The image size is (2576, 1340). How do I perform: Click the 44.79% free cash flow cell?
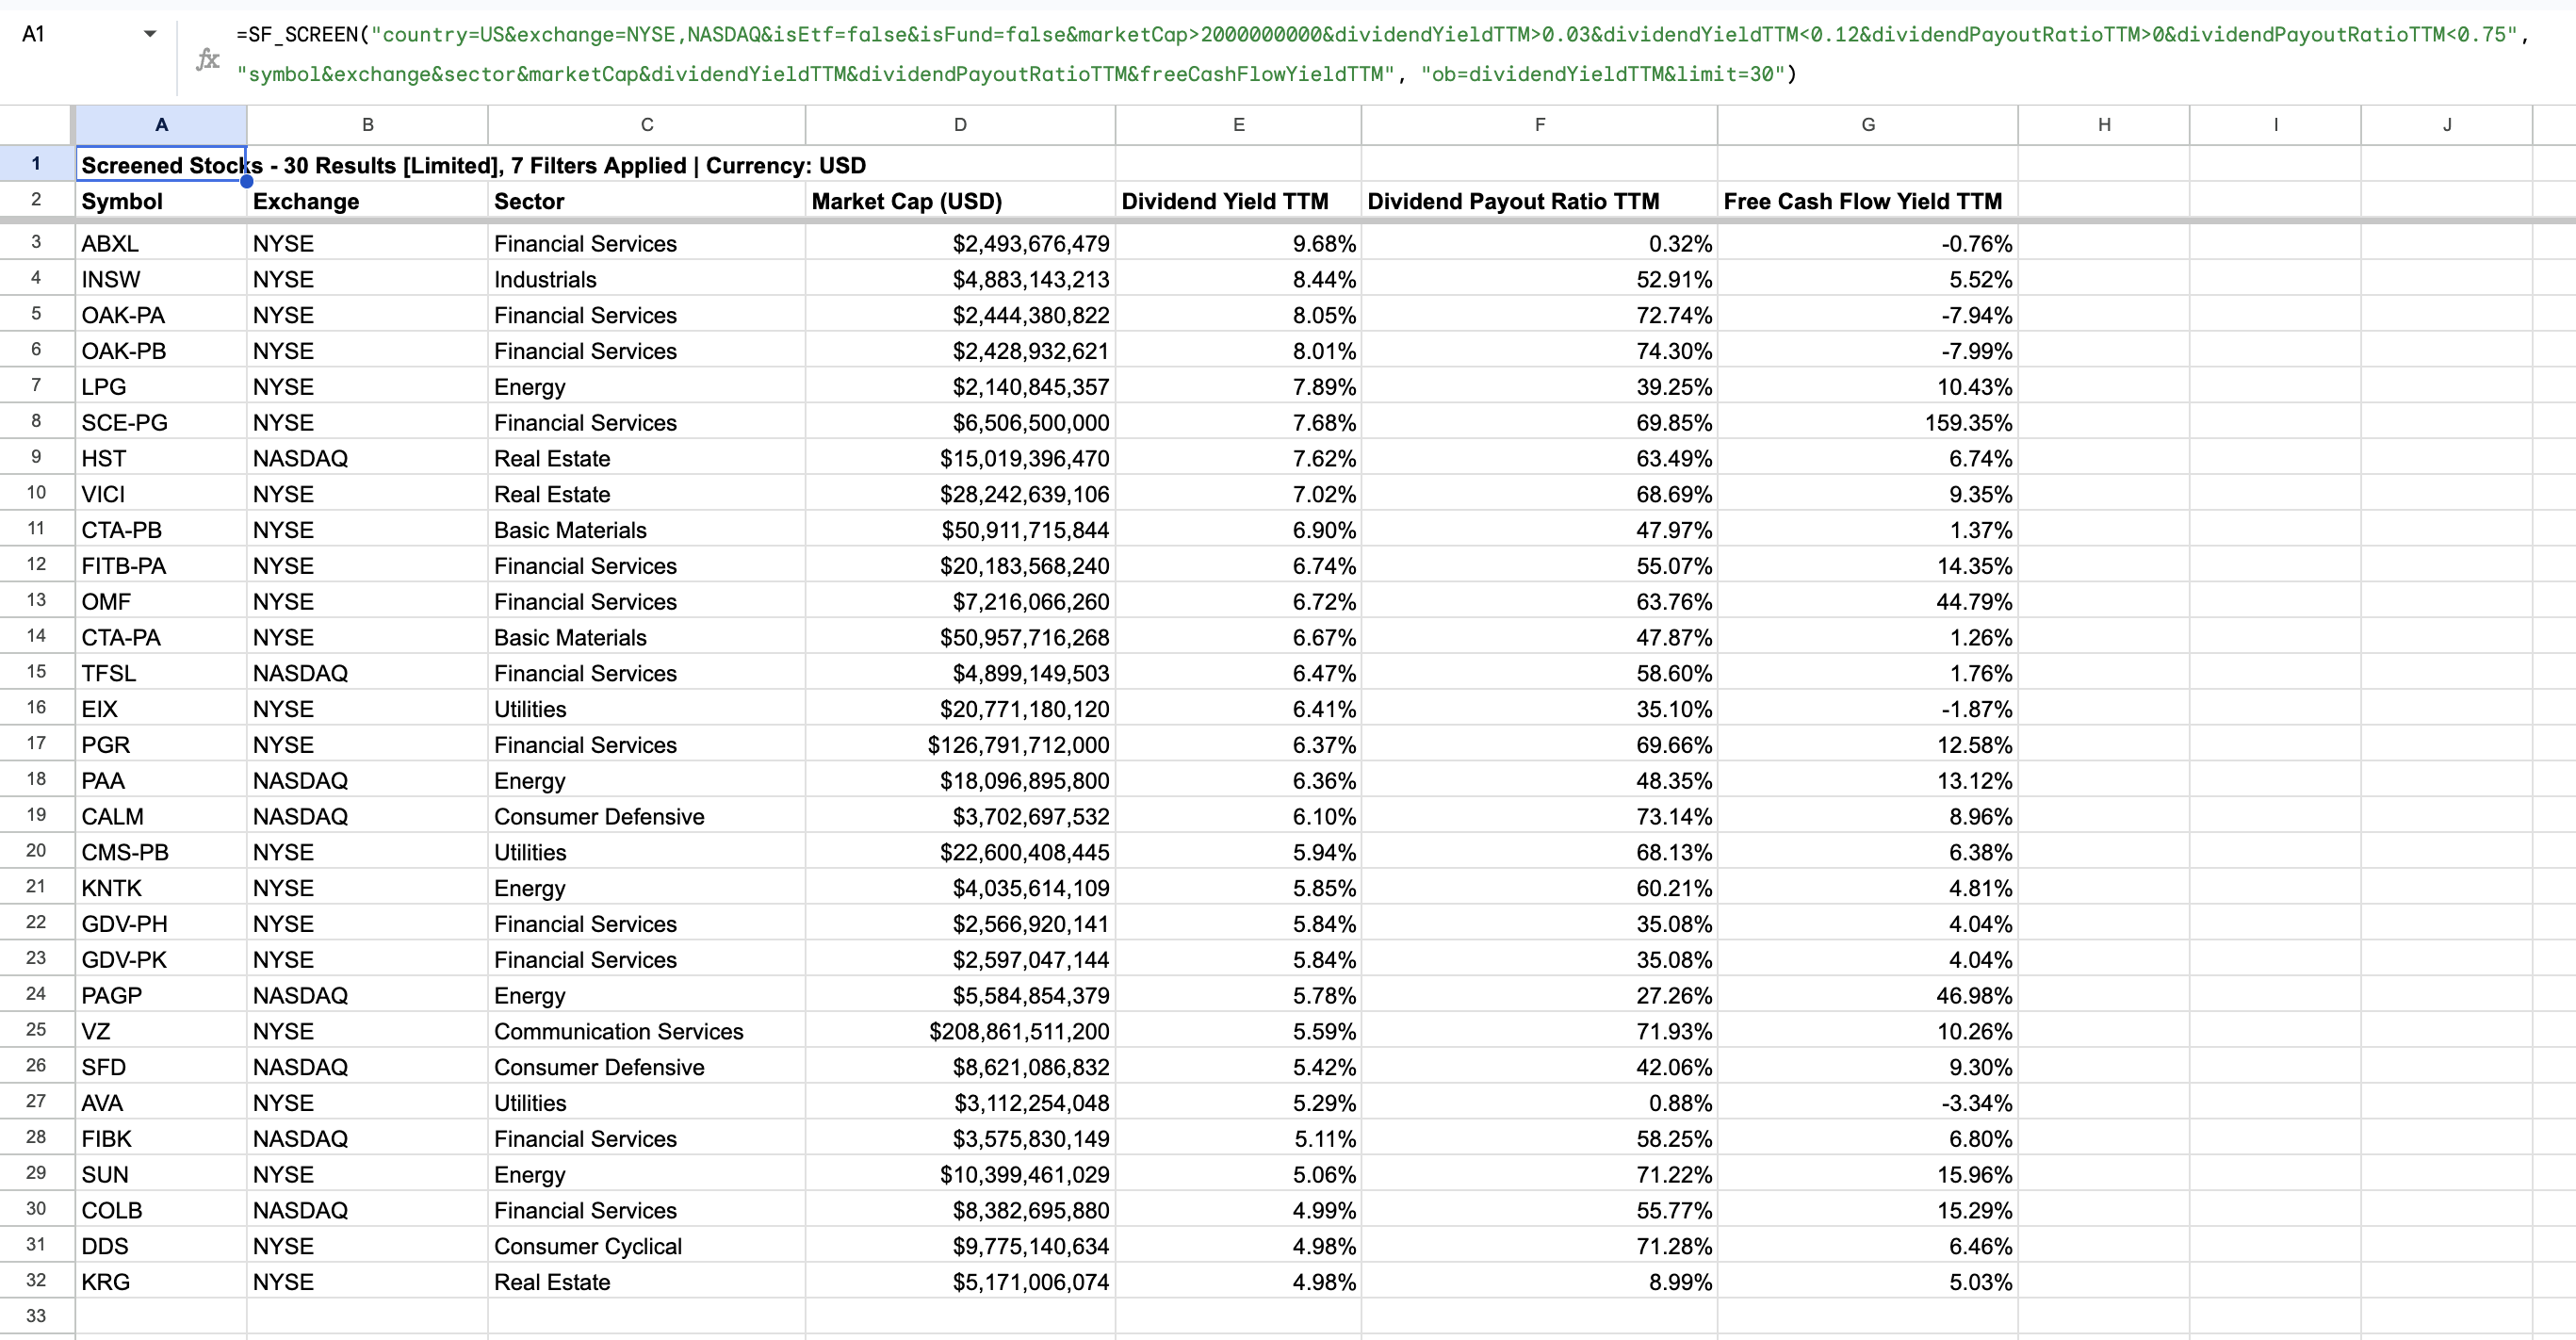click(1867, 602)
